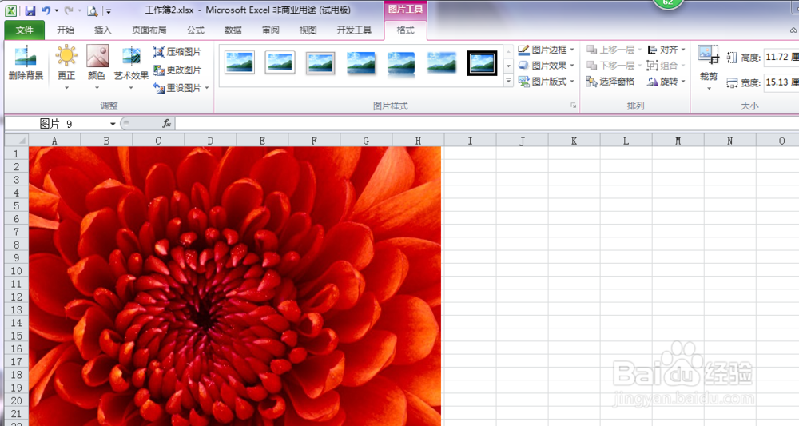The image size is (799, 426).
Task: Click Reset Picture (重设图片)
Action: [x=177, y=88]
